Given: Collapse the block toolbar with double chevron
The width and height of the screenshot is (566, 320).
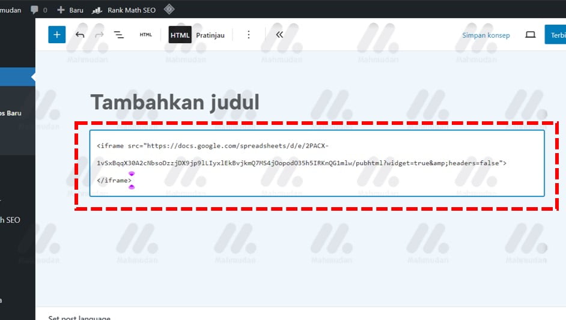Looking at the screenshot, I should click(279, 35).
